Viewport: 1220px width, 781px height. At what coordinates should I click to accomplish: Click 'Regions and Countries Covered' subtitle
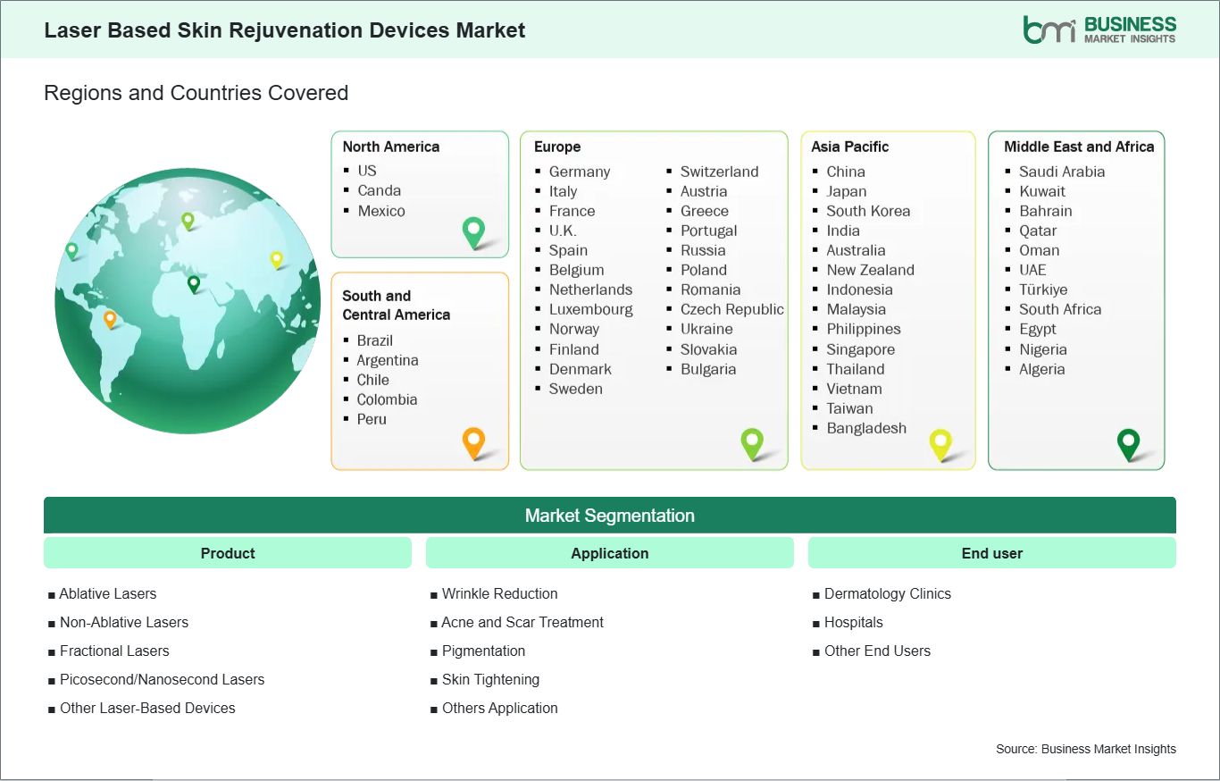[x=196, y=93]
